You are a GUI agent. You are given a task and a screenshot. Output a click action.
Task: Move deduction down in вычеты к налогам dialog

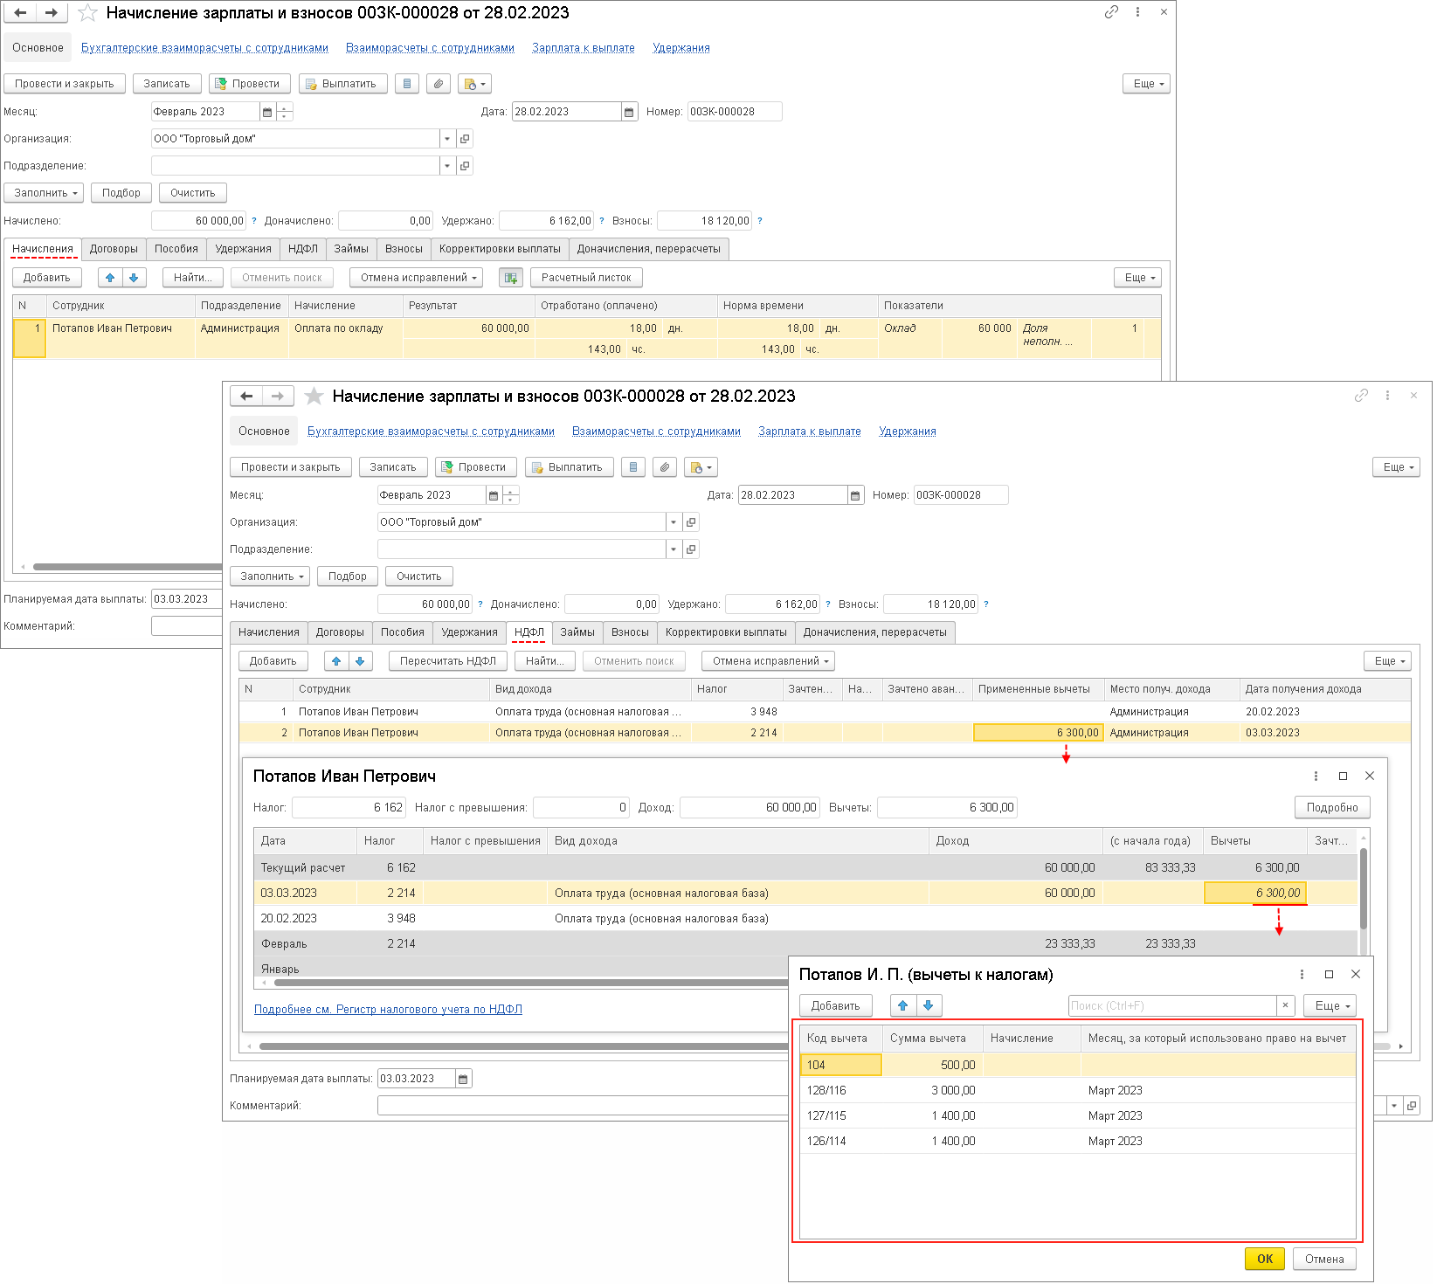929,1005
